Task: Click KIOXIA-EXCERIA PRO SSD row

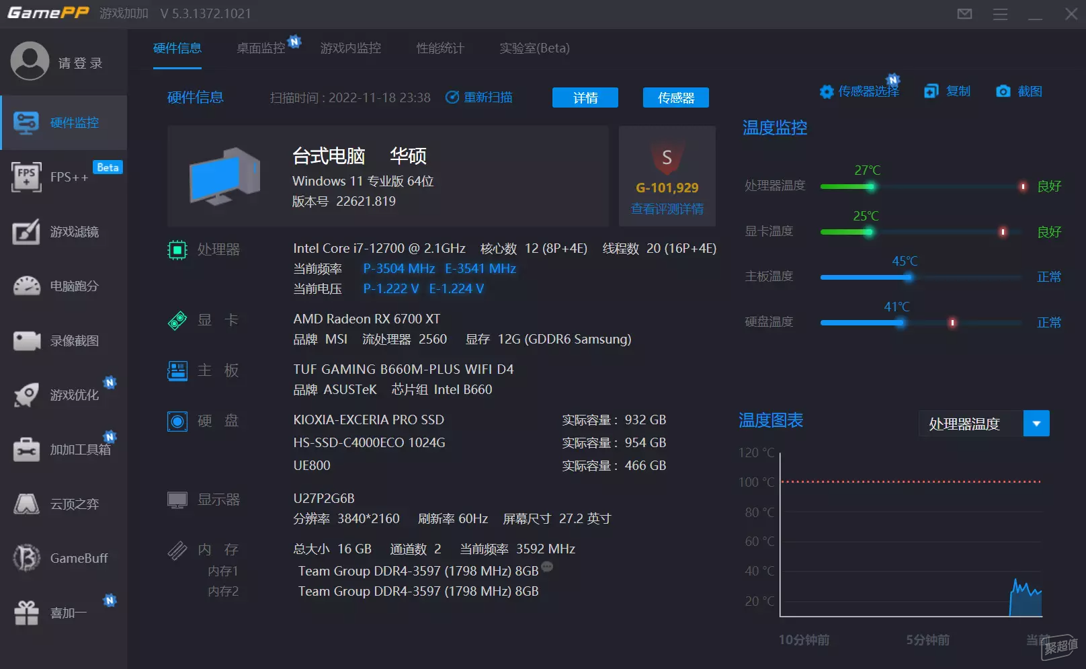Action: (x=480, y=420)
